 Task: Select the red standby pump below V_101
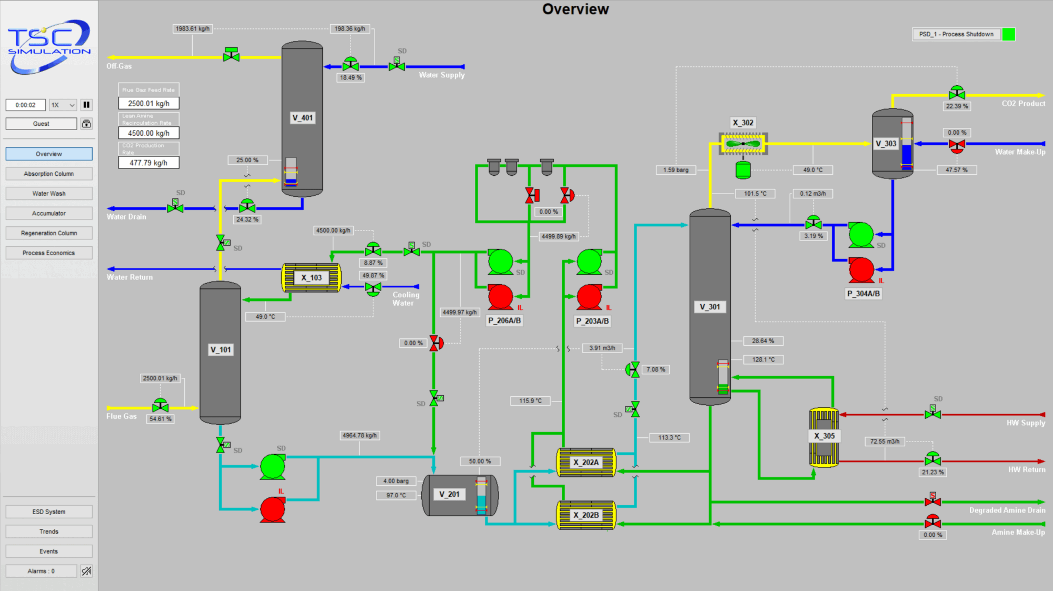273,509
